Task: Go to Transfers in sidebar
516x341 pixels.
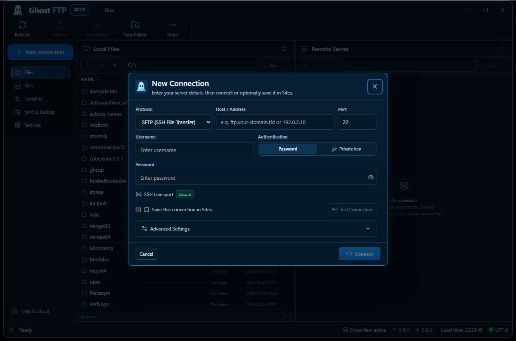Action: 40,99
